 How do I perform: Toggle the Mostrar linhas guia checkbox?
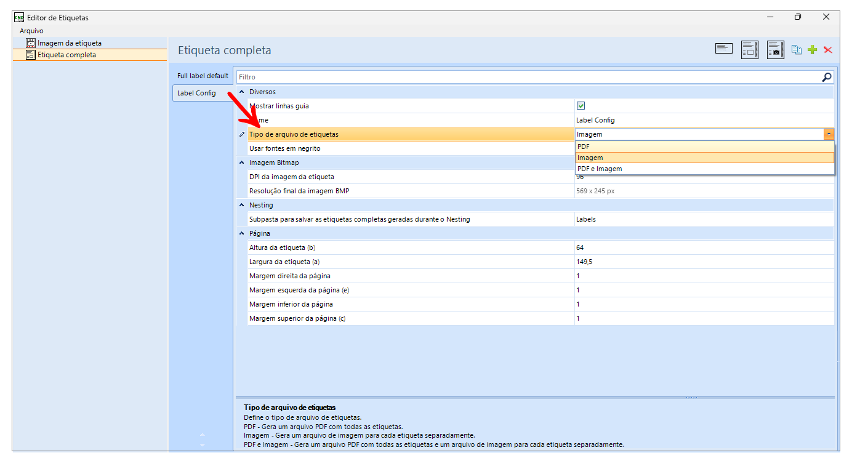(581, 106)
